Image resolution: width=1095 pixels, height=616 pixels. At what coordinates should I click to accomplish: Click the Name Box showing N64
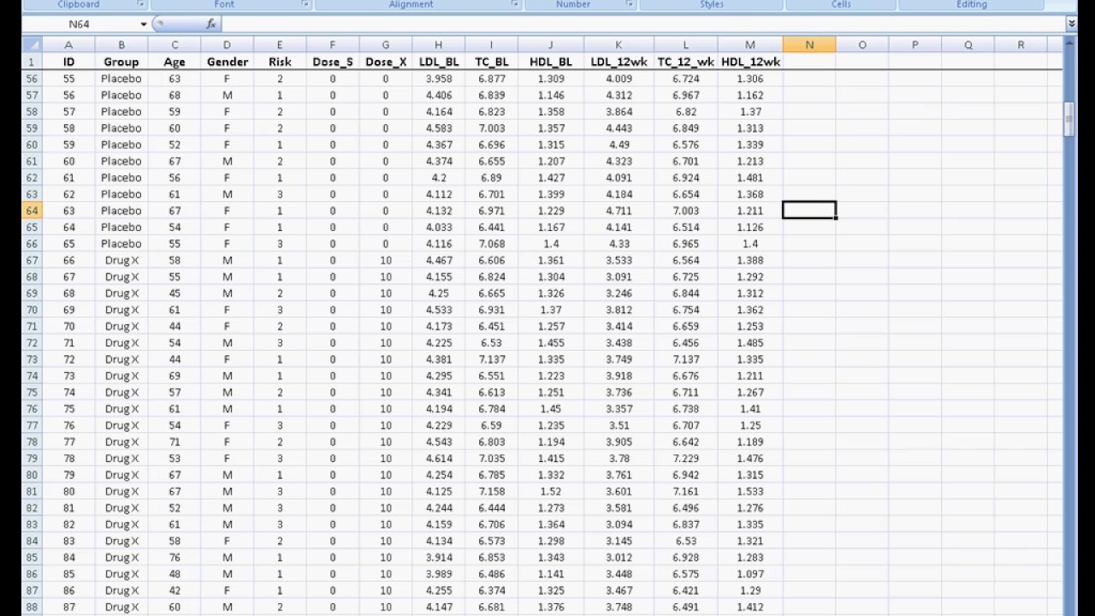tap(80, 24)
